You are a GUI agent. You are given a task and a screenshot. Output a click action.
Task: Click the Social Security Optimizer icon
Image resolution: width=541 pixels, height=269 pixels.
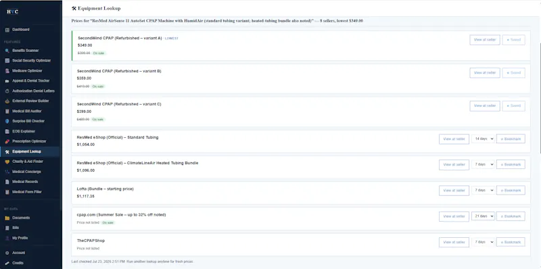(7, 61)
